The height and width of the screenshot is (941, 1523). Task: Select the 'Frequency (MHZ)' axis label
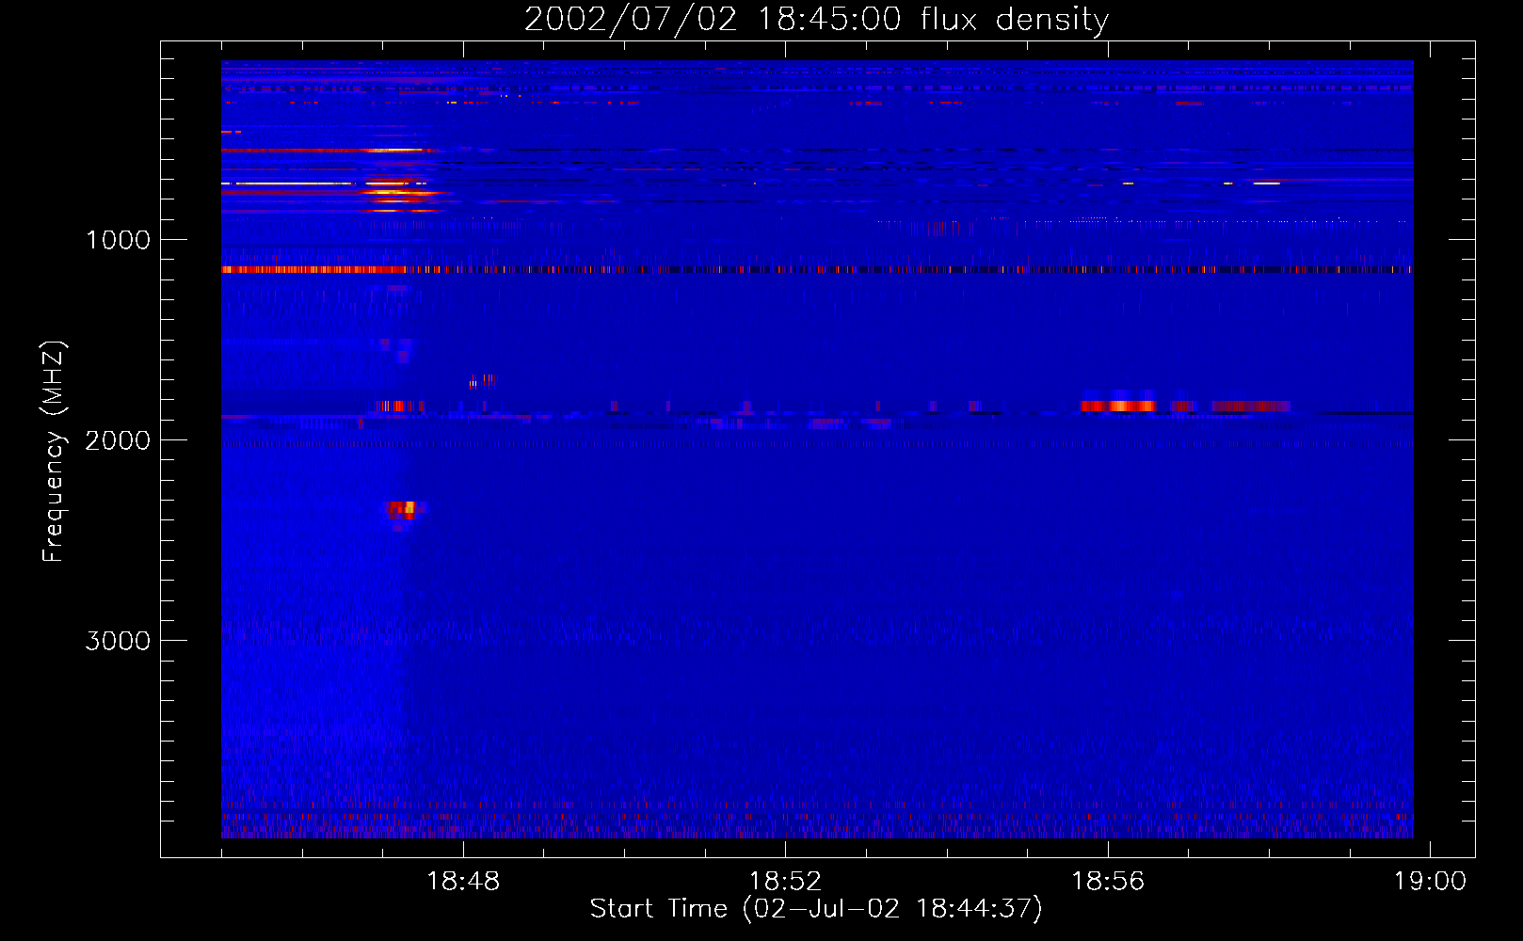[x=54, y=452]
